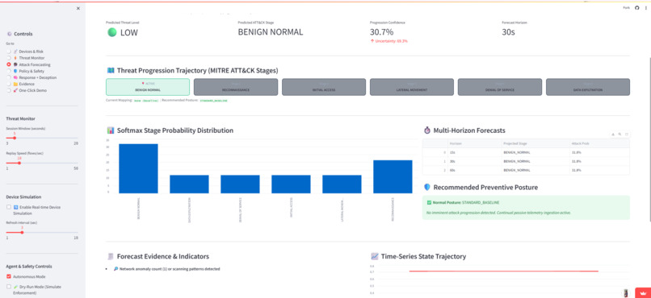Sort by the Projected Stage column header

(x=535, y=143)
